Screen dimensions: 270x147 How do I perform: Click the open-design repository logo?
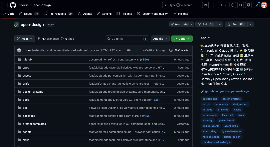pos(17,25)
